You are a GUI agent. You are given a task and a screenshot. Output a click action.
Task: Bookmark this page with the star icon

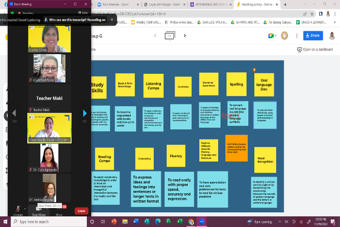(x=312, y=14)
